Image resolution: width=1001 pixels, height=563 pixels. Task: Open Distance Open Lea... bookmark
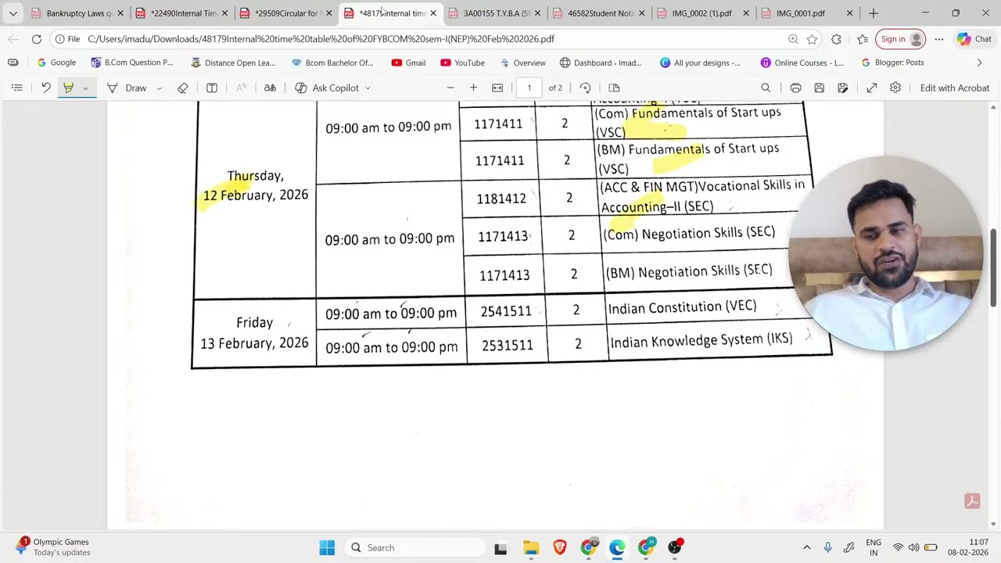(233, 63)
